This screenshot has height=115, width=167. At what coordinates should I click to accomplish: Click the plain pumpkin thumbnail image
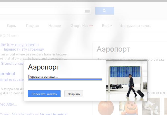point(106,108)
